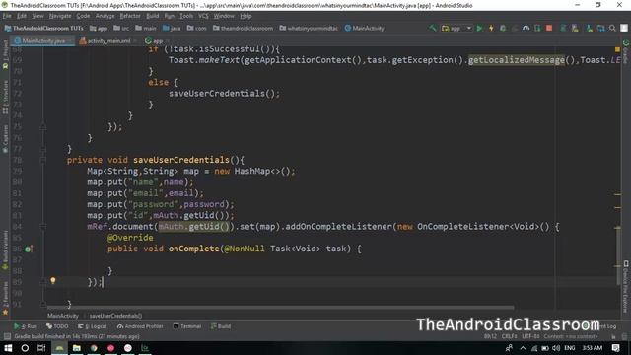Click the Gradle build finished status message
Viewport: 631px width, 355px height.
tap(77, 336)
